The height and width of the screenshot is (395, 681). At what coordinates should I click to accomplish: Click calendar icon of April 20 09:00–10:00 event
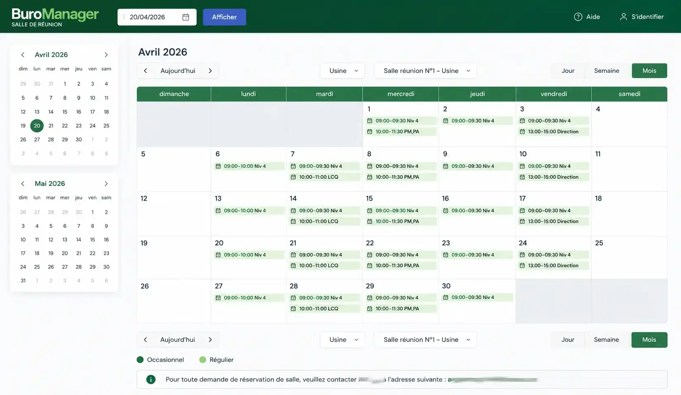(218, 255)
